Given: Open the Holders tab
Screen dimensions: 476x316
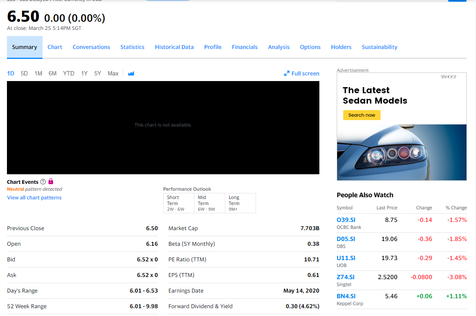Looking at the screenshot, I should (x=341, y=47).
